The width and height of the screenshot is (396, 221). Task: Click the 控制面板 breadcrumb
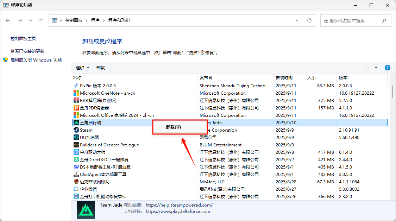[74, 20]
